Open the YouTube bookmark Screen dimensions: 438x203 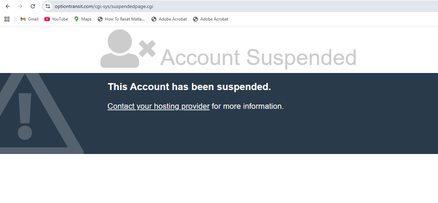coord(56,19)
